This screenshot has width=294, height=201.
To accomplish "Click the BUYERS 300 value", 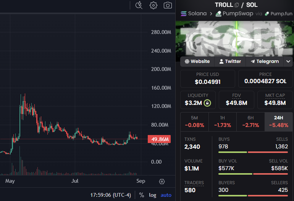I will (x=223, y=190).
